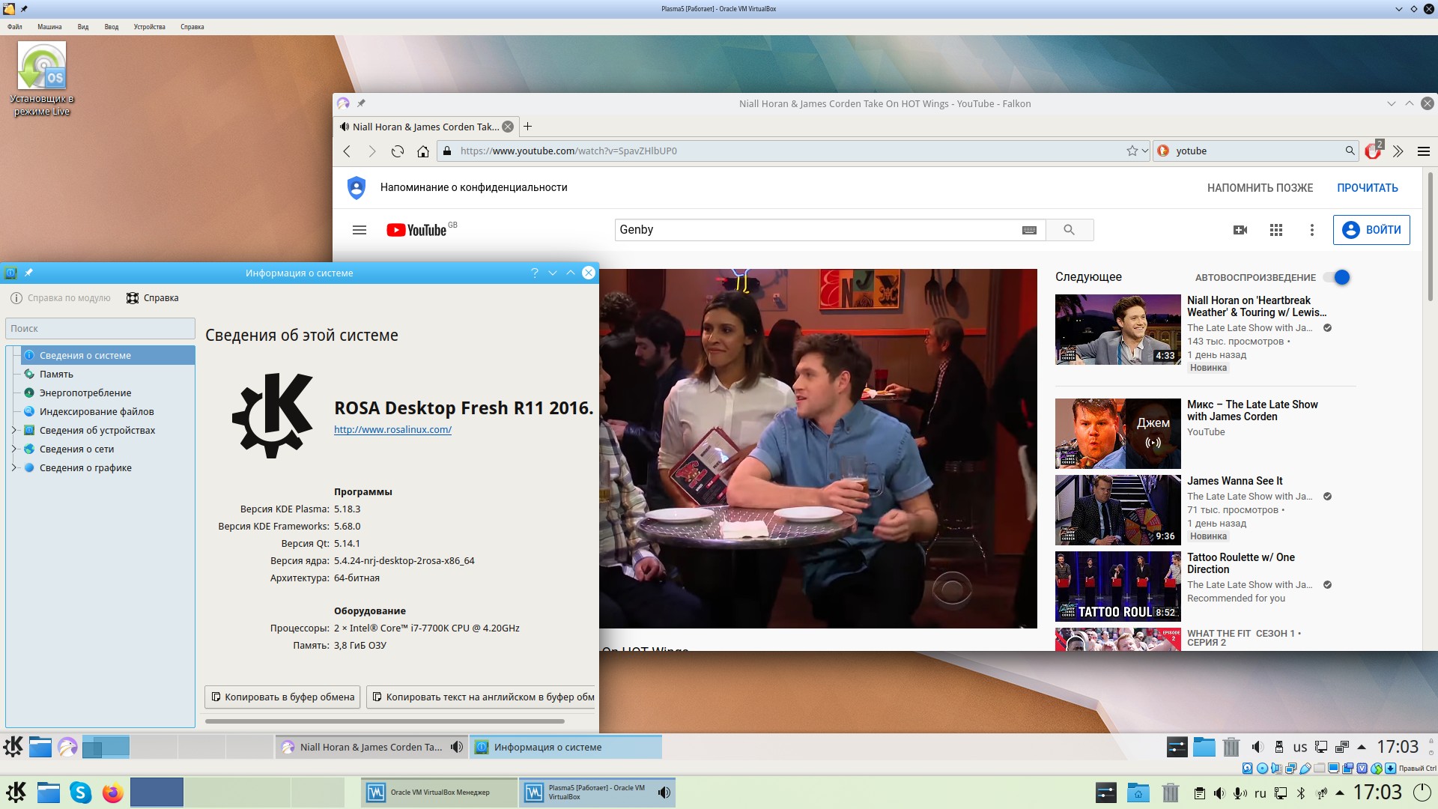Expand the graphics information tree item
The image size is (1438, 809).
13,467
